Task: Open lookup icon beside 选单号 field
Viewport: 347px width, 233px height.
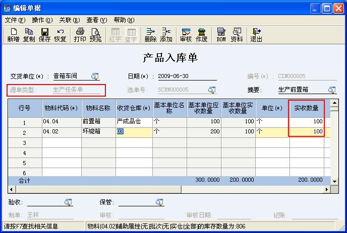Action: (212, 90)
